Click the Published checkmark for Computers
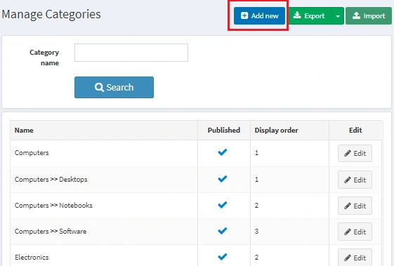The image size is (394, 266). pos(223,152)
